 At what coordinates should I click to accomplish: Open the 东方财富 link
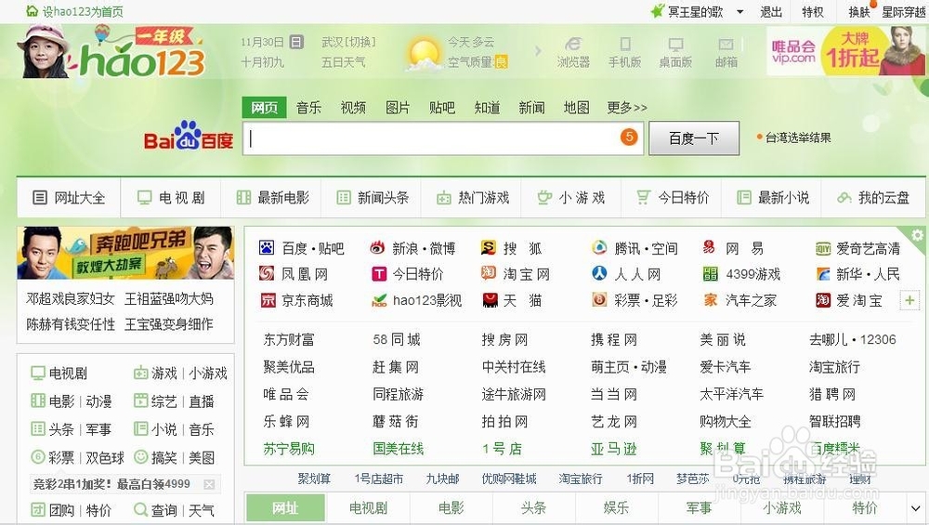289,339
